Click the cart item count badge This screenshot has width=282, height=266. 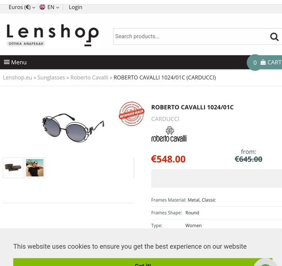point(255,62)
